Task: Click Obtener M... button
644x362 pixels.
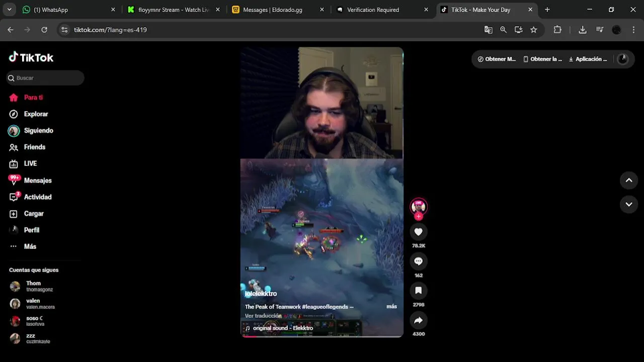Action: pos(497,59)
